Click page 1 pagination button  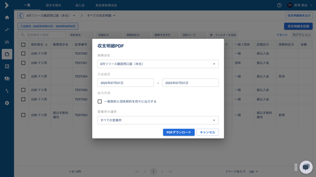pos(153,172)
